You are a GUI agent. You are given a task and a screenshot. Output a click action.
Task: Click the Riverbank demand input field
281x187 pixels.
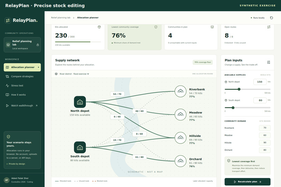point(265,128)
